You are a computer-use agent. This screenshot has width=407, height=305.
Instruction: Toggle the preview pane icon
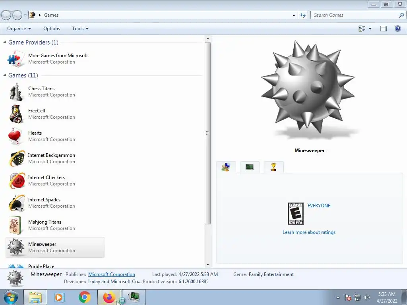[384, 29]
